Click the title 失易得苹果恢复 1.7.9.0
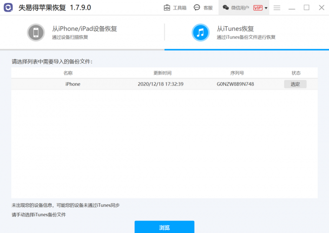Screen dimensions: 329x233 point(55,8)
